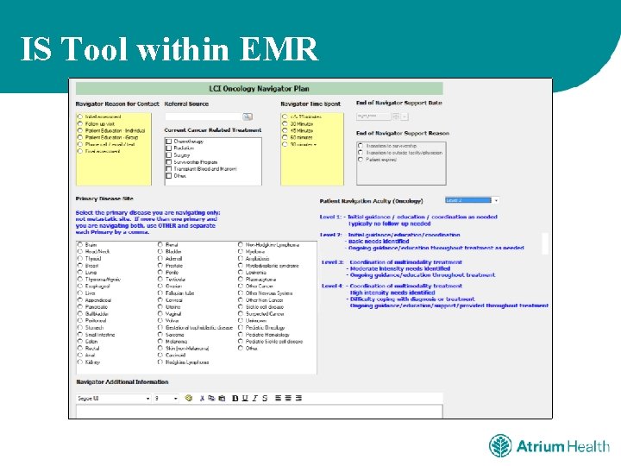Select Bladder disease site
The image size is (621, 466).
tap(160, 251)
